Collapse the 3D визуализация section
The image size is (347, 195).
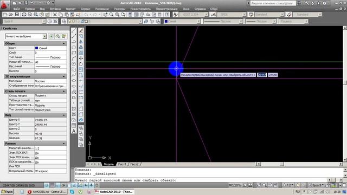tap(64, 76)
